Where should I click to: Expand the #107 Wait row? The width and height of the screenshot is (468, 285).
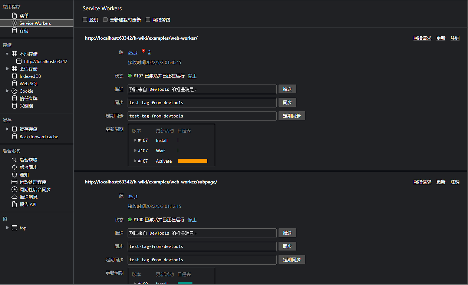click(x=135, y=150)
